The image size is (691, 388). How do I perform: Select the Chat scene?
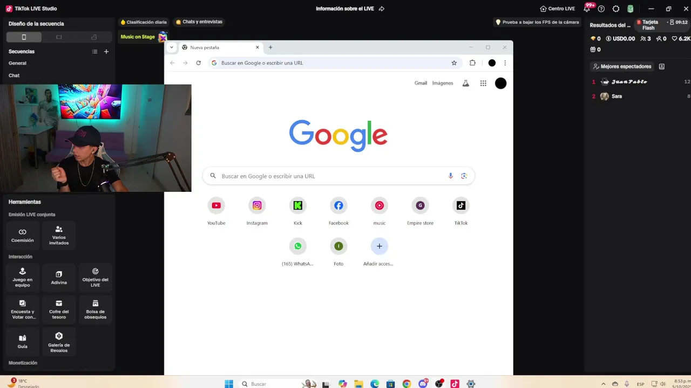[x=14, y=75]
